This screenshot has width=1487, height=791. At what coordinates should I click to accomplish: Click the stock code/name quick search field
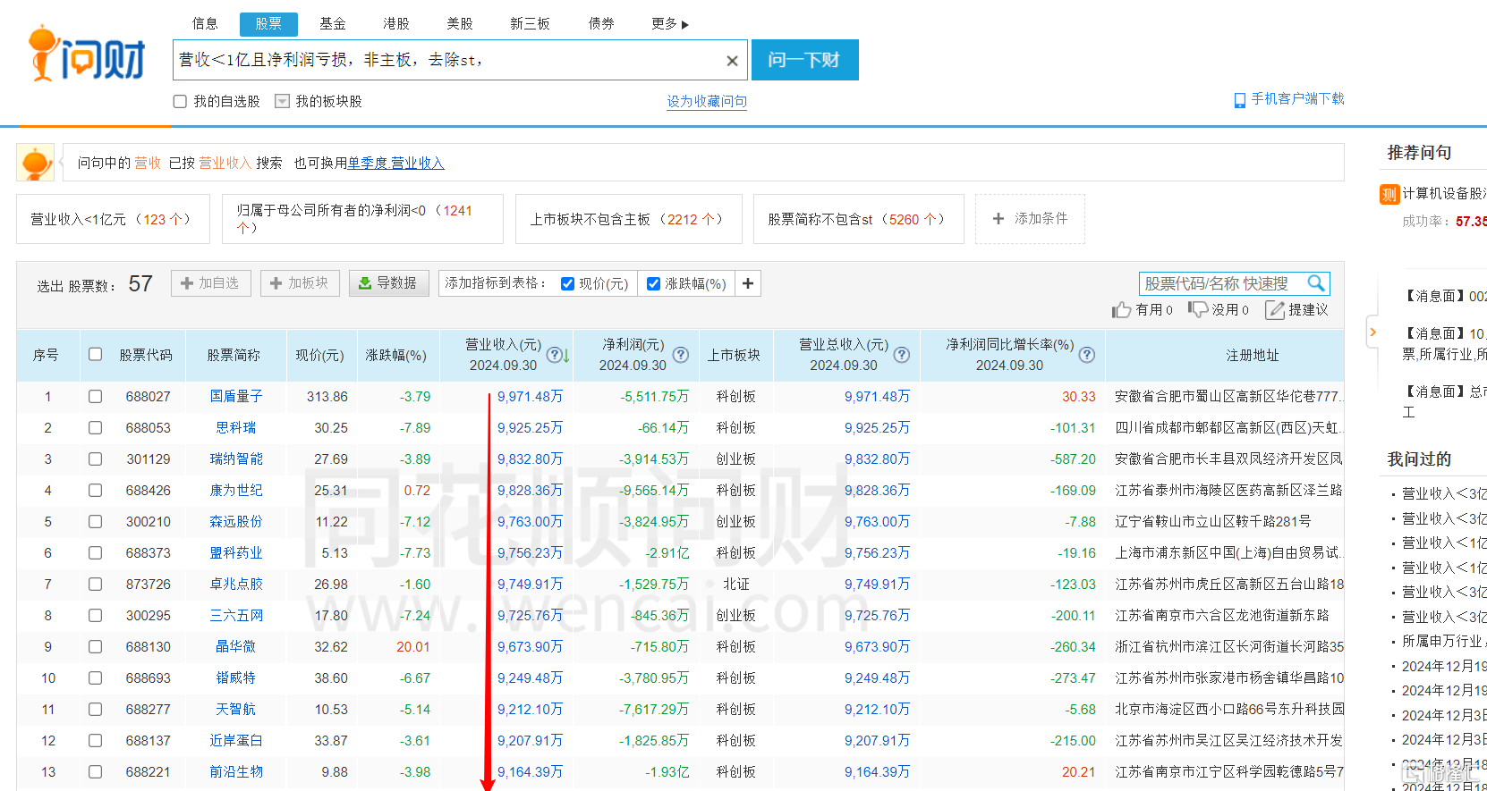coord(1223,283)
